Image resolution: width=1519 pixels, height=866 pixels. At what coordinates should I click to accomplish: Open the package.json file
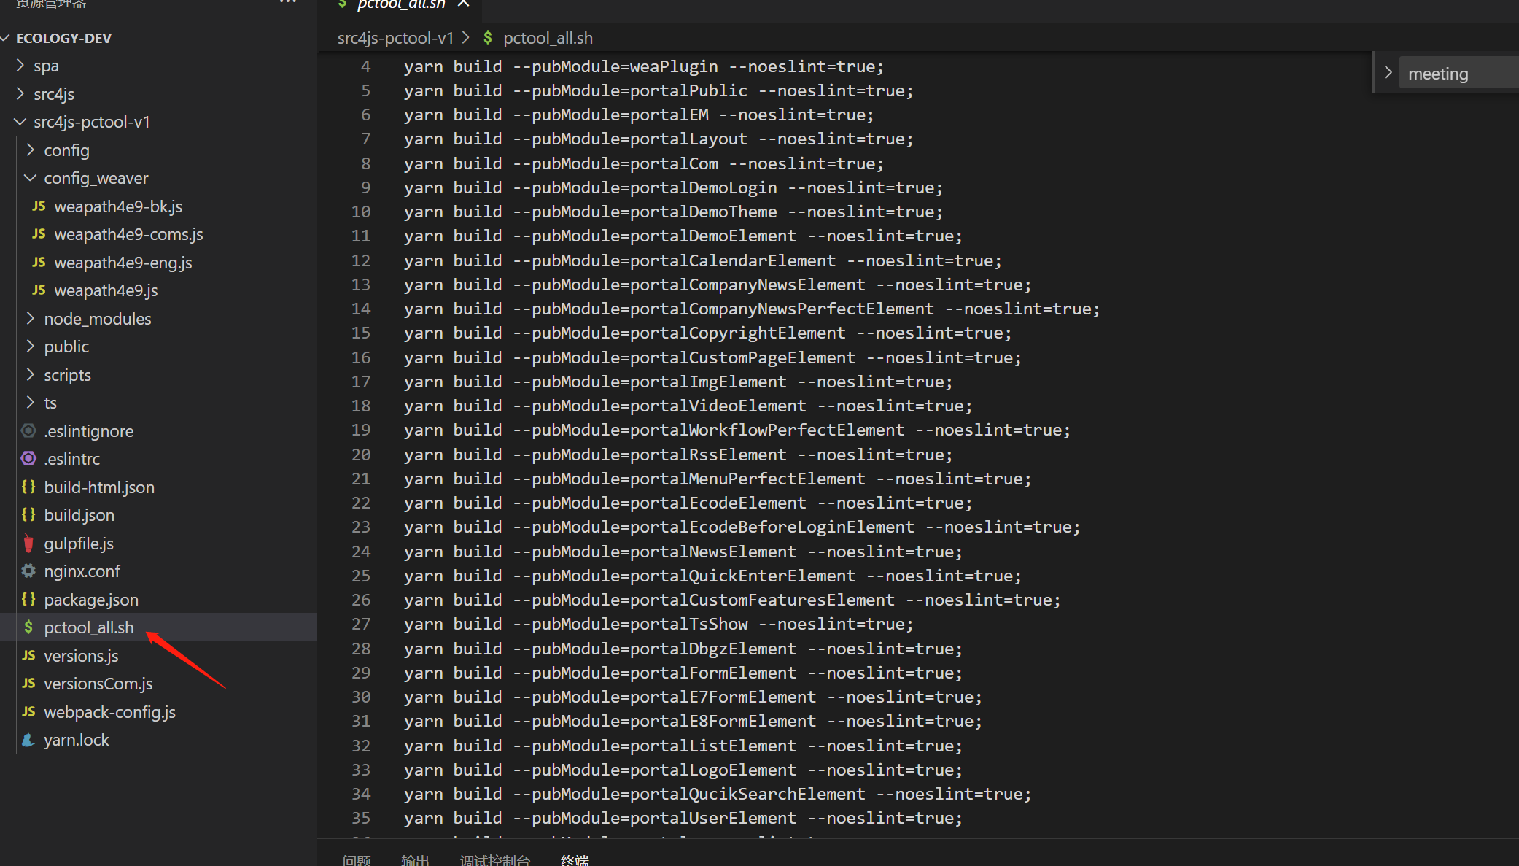[91, 600]
